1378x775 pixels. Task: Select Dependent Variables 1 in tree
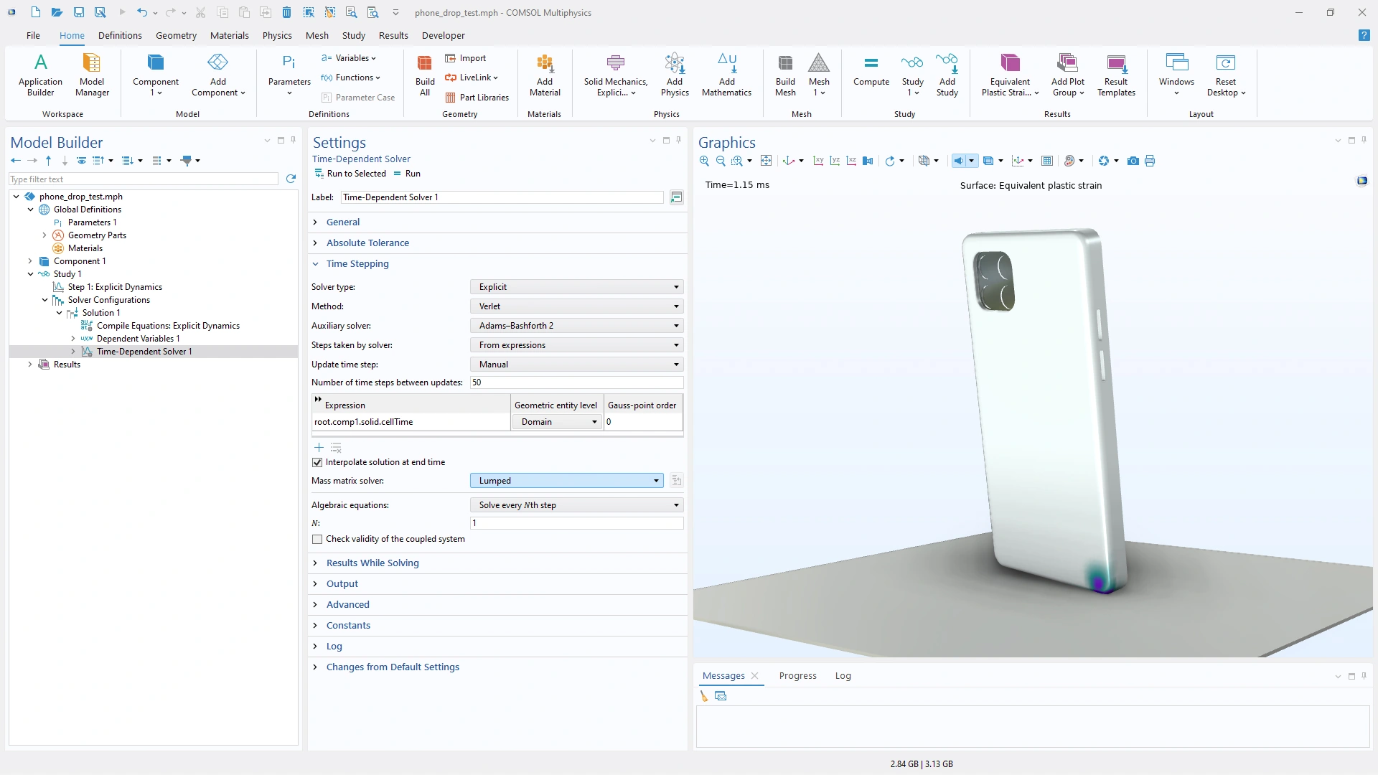tap(138, 339)
